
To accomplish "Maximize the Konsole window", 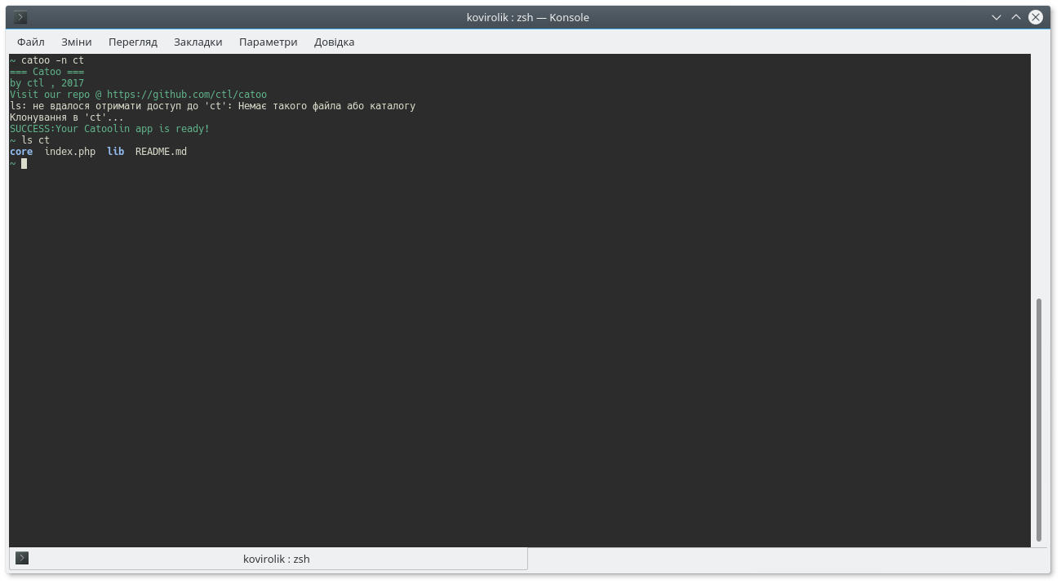I will coord(1016,17).
